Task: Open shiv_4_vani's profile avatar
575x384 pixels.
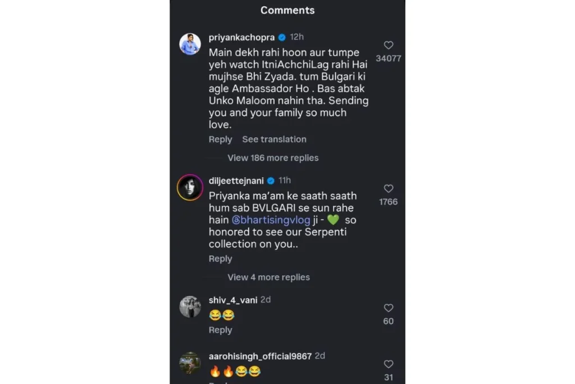Action: (x=190, y=306)
